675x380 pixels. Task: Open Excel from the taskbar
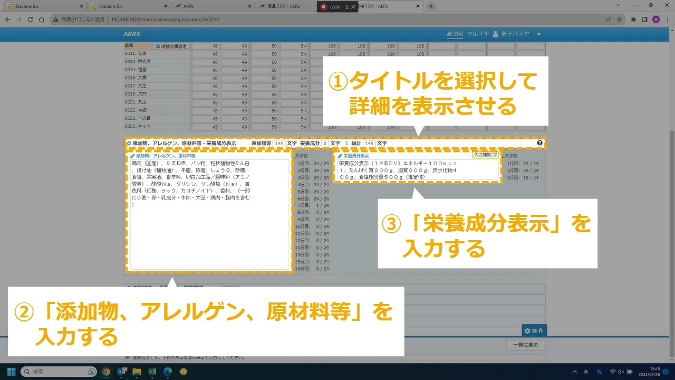[x=152, y=372]
